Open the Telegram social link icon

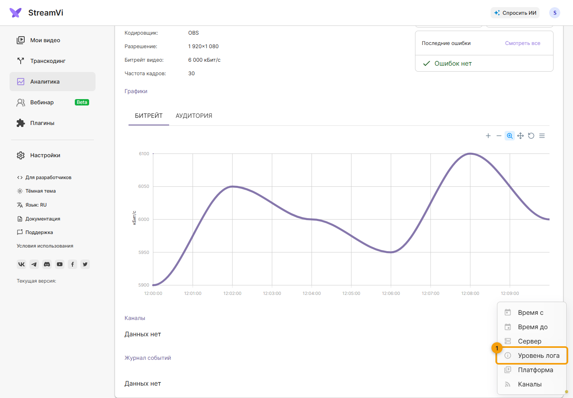click(34, 264)
